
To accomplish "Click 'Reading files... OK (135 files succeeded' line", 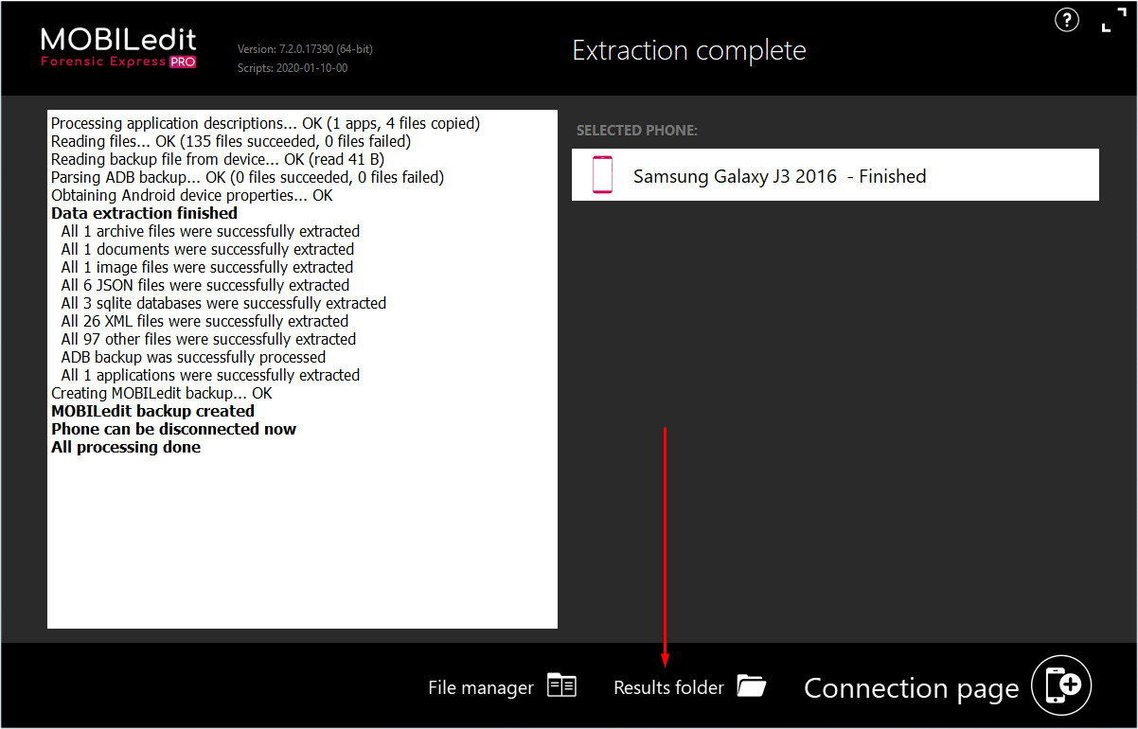I will click(x=230, y=141).
